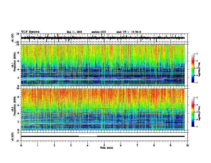211x163 pixels.
Task: Click the "6" tick on ch.1 frequency axis
Action: pos(18,61)
